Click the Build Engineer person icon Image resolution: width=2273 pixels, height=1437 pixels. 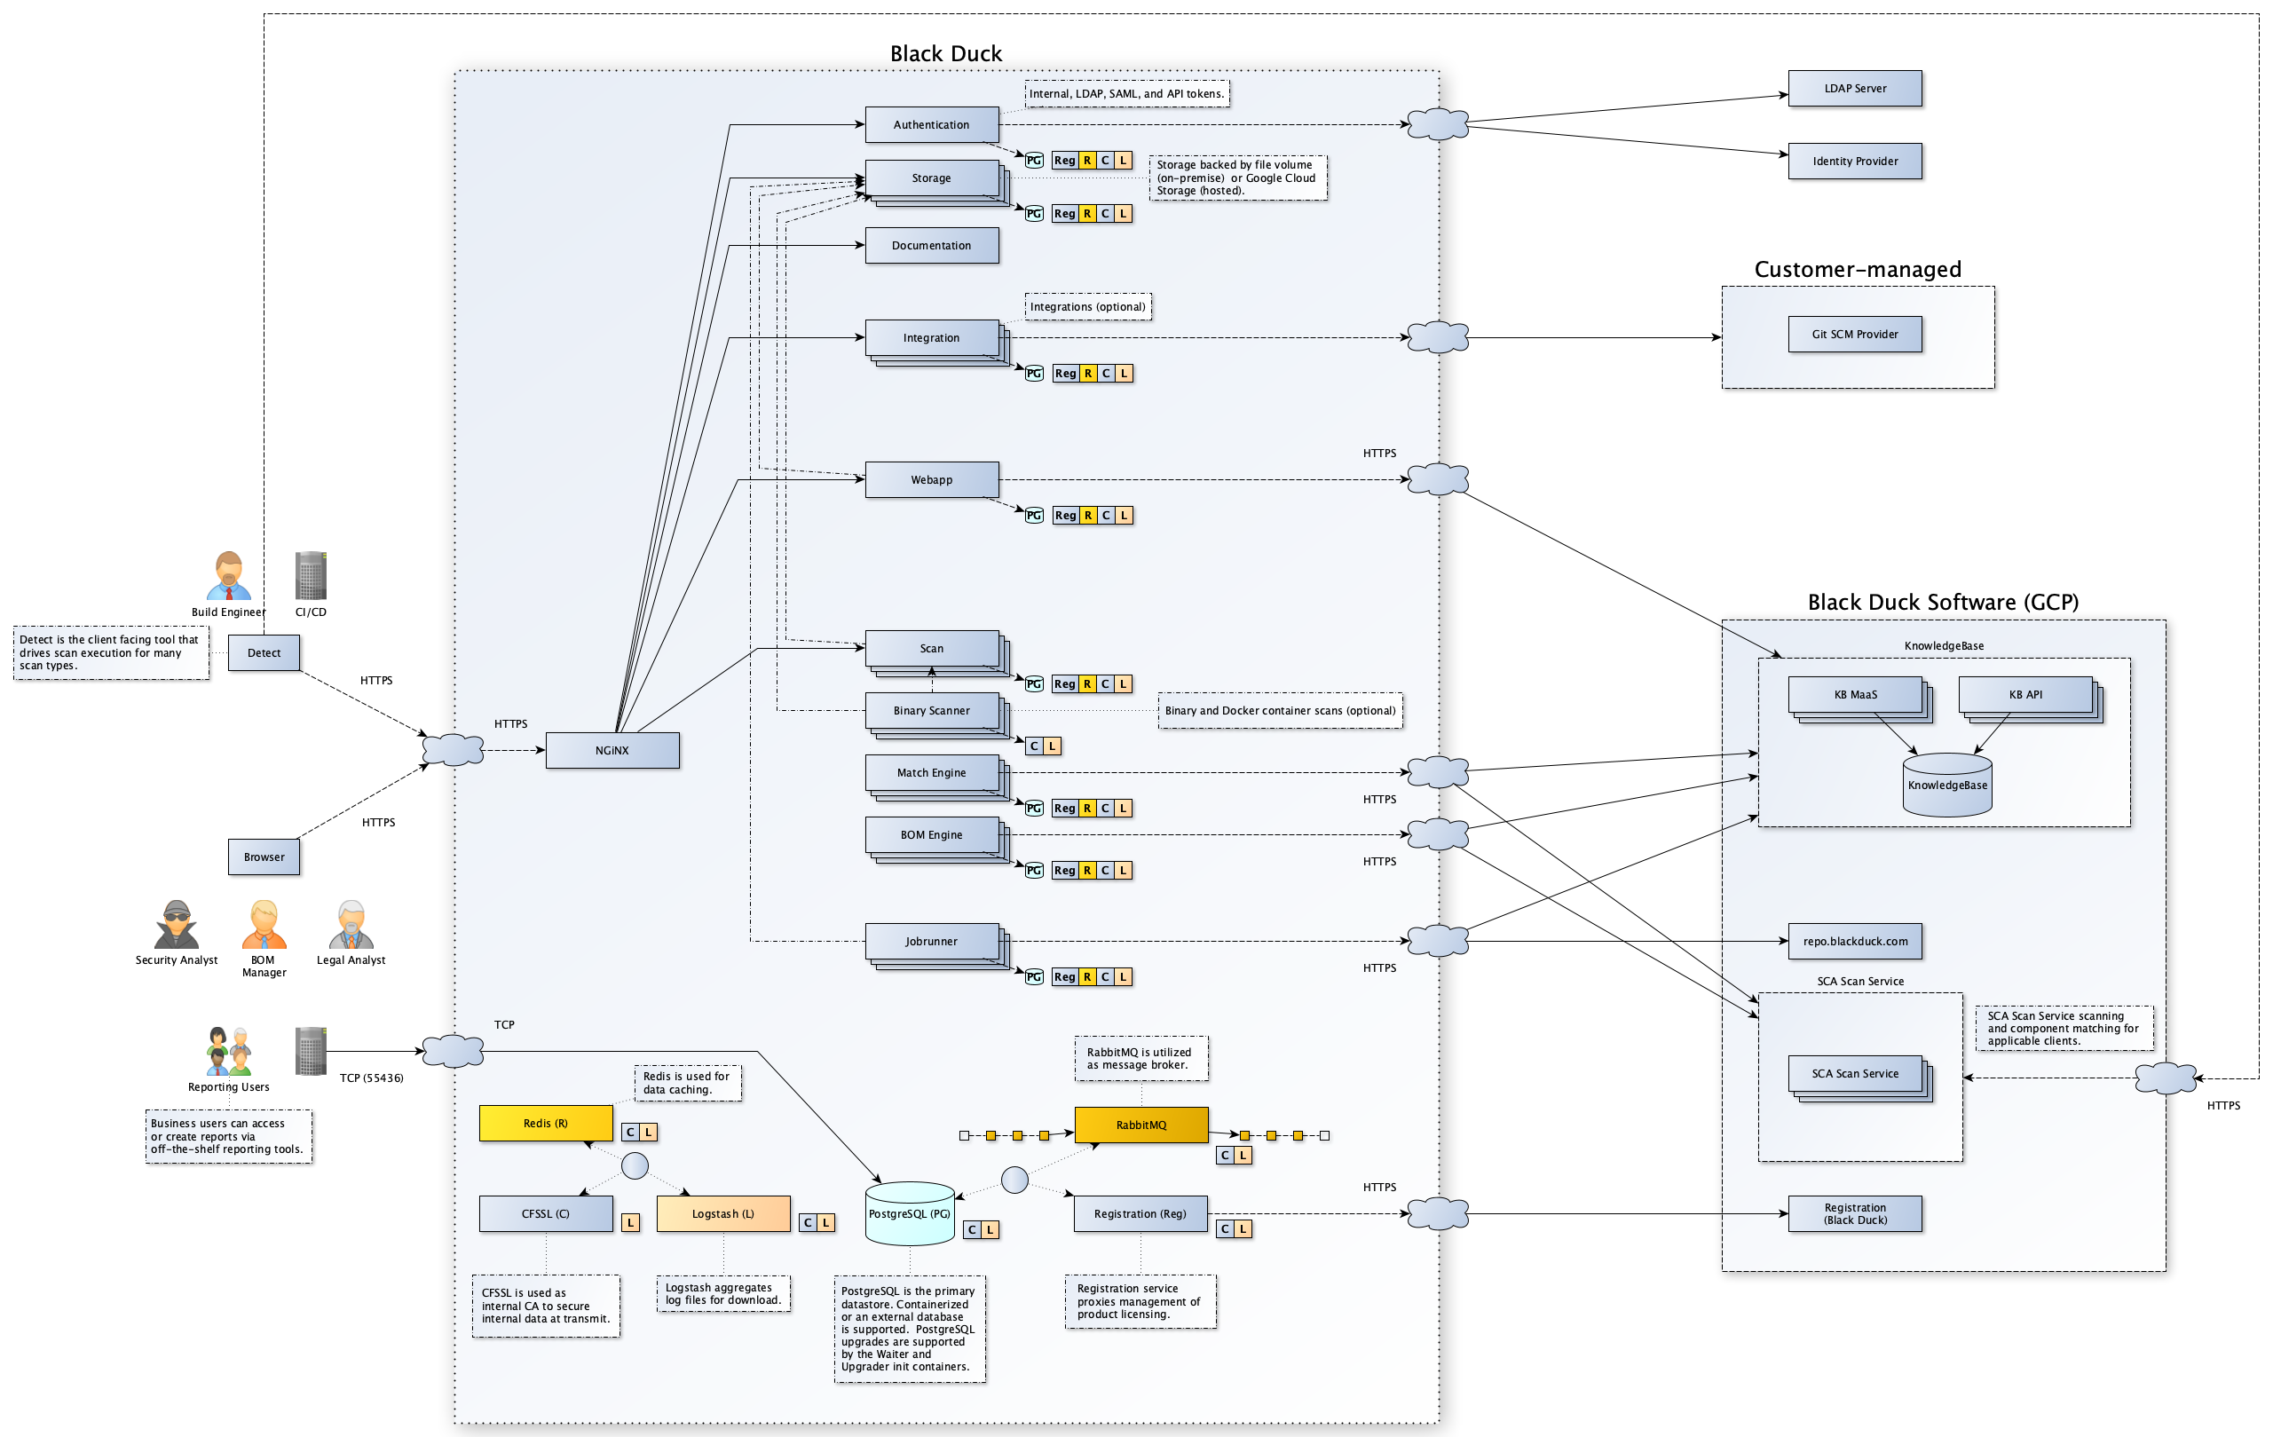click(228, 576)
